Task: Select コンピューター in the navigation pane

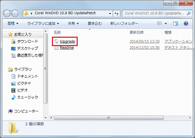Action: pyautogui.click(x=26, y=111)
